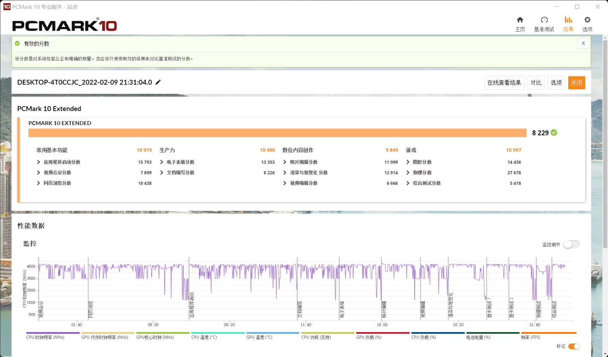Click 在线查看结果 button
The image size is (608, 357).
point(504,83)
